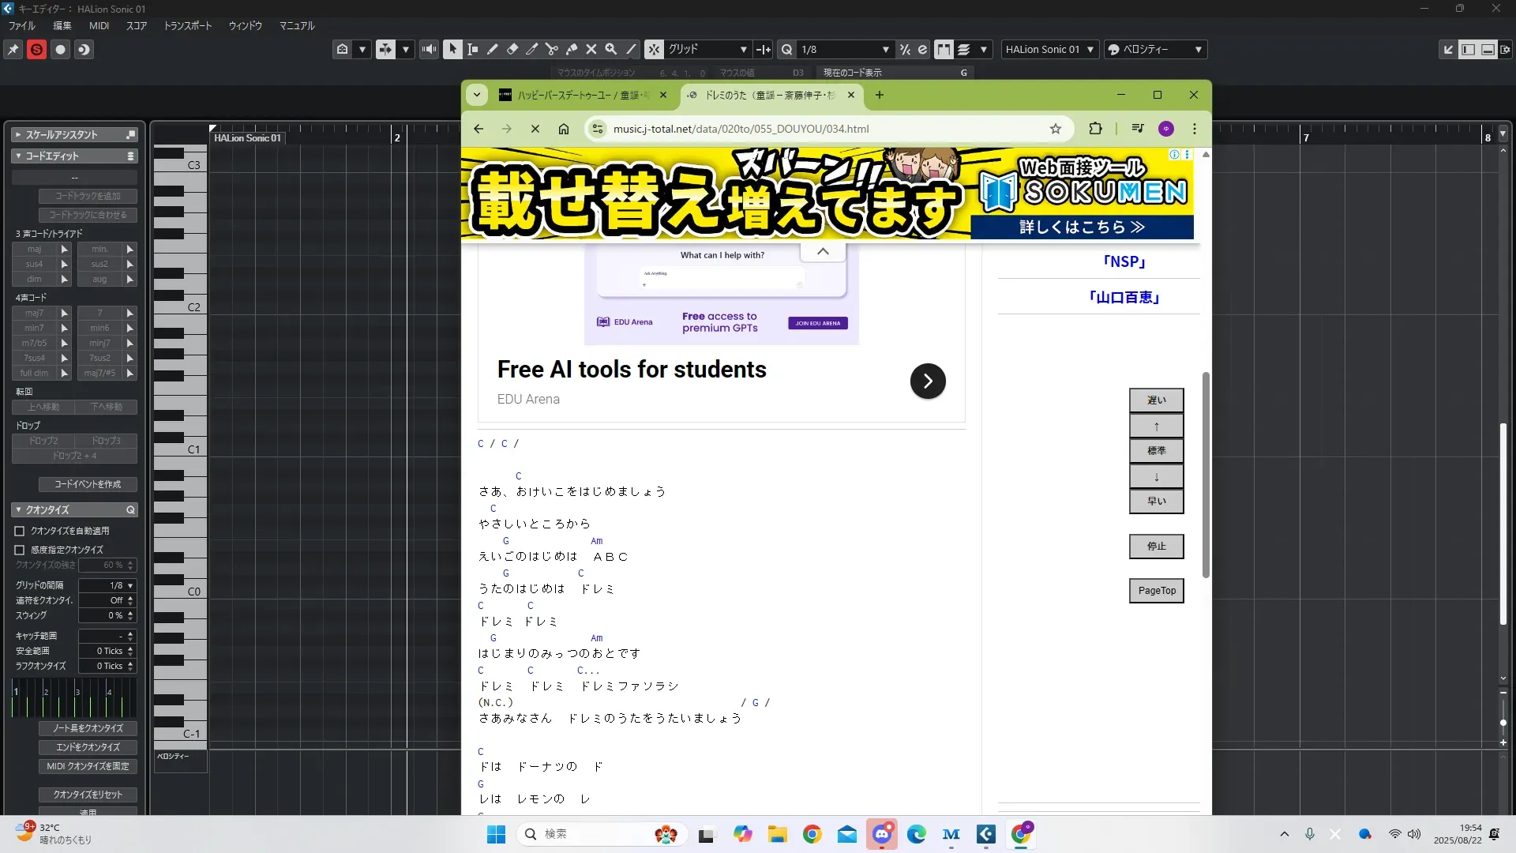Screen dimensions: 1516x853
Task: Toggle the Snap on/off button
Action: 654,49
